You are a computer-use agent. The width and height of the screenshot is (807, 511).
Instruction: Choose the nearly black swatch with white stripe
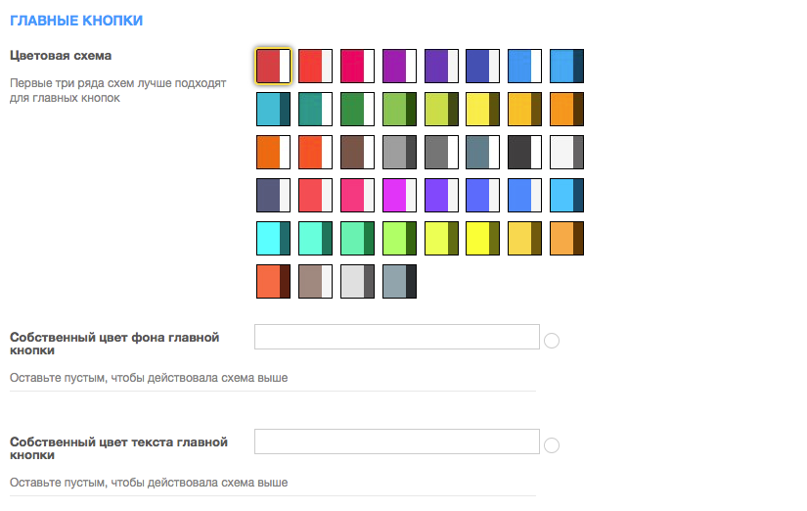click(x=525, y=152)
